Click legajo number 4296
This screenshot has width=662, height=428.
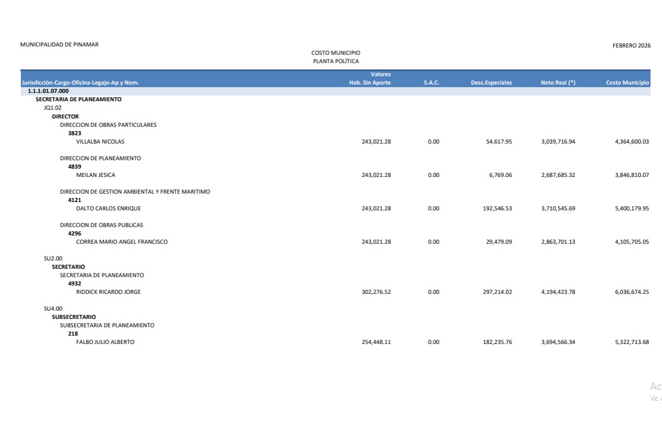75,233
